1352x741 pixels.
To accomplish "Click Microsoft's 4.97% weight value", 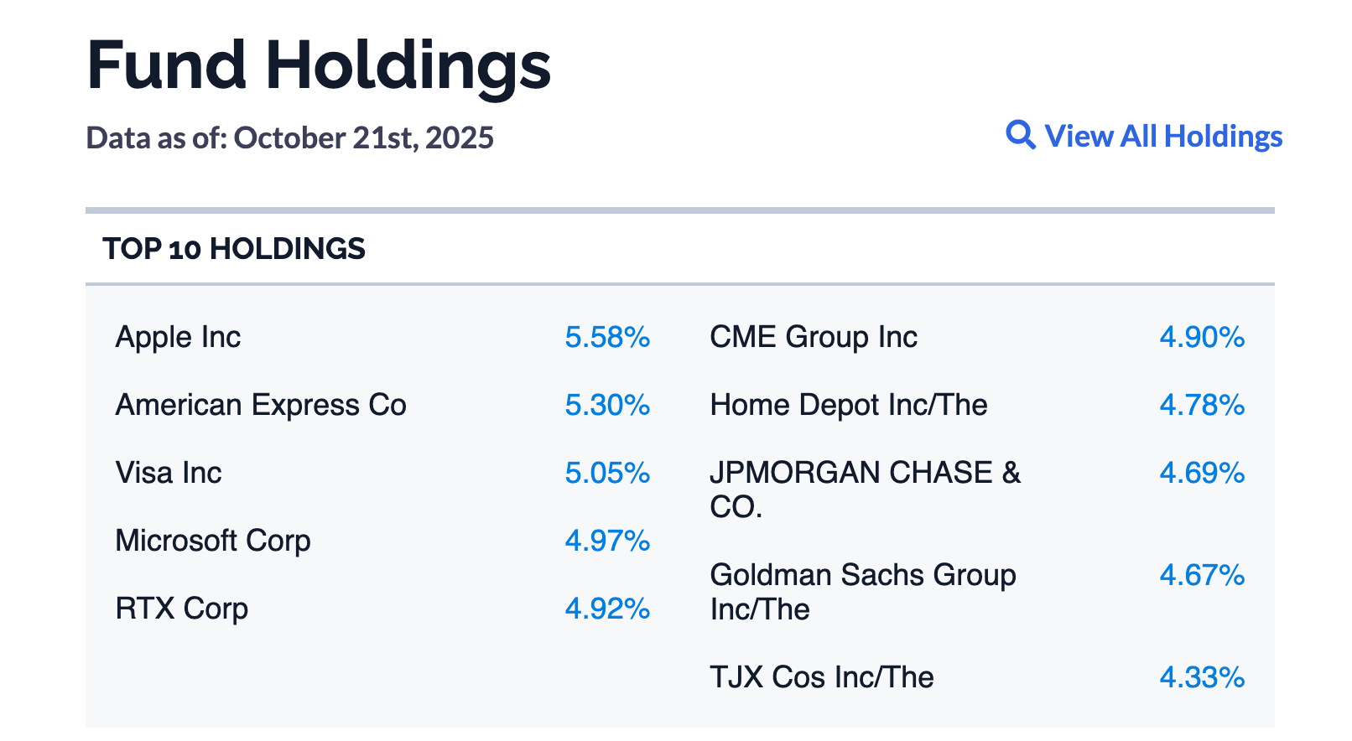I will tap(607, 541).
